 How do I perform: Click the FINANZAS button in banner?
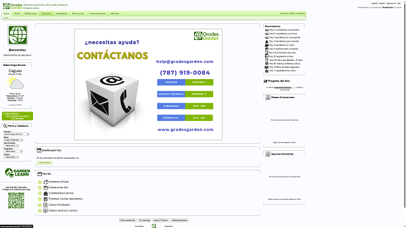[x=171, y=106]
